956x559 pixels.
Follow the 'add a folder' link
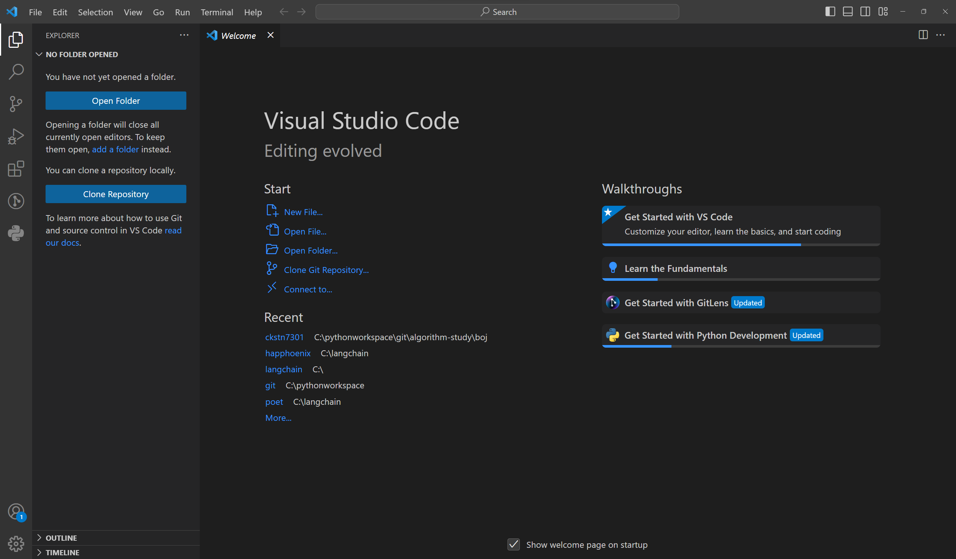[115, 149]
